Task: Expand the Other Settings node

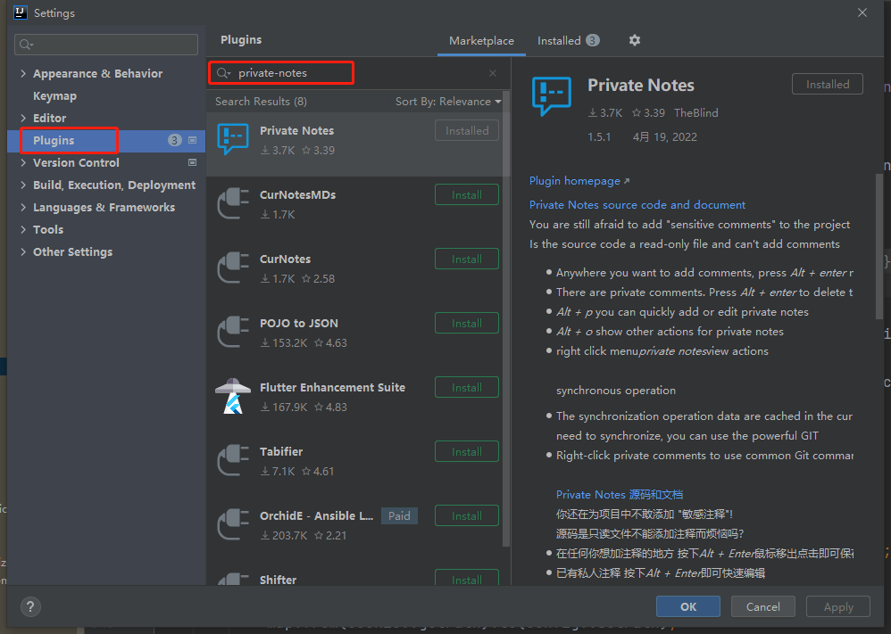Action: point(23,251)
